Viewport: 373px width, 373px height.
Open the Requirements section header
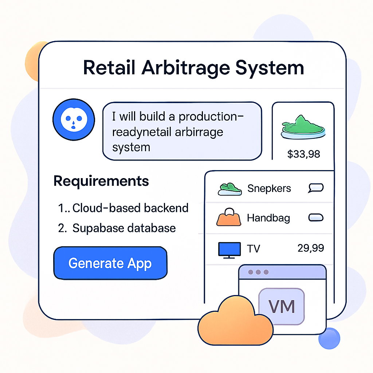pyautogui.click(x=101, y=181)
